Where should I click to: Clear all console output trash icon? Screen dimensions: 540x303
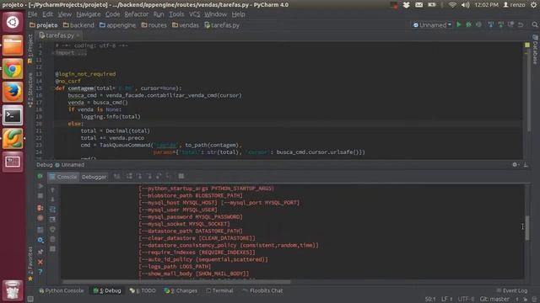click(x=52, y=239)
